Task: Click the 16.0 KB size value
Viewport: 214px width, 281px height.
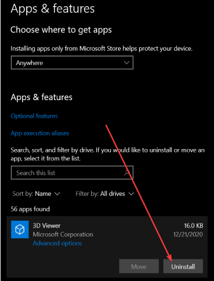Action: [194, 226]
